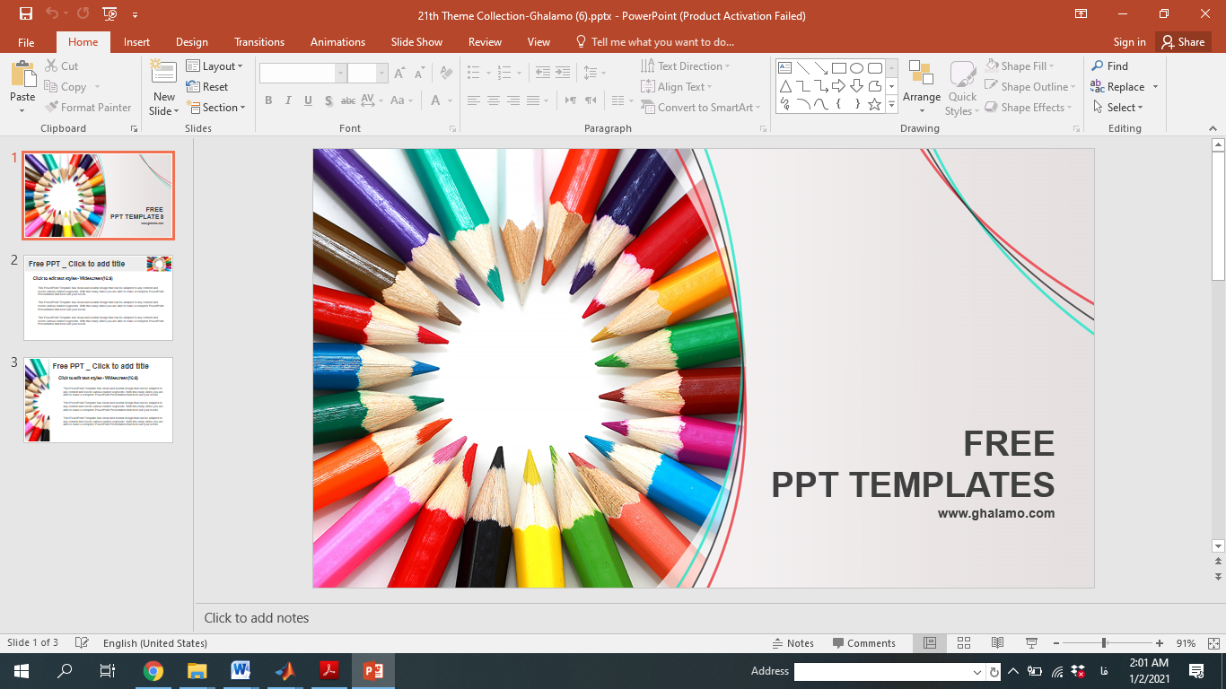
Task: Click the zoom slider handle
Action: (1104, 643)
